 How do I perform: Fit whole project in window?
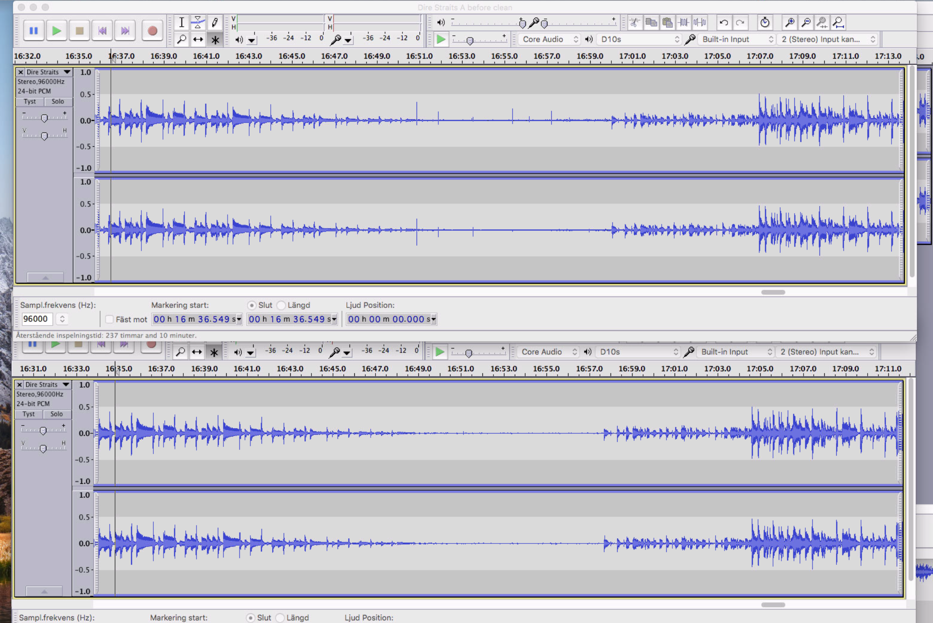[x=838, y=22]
